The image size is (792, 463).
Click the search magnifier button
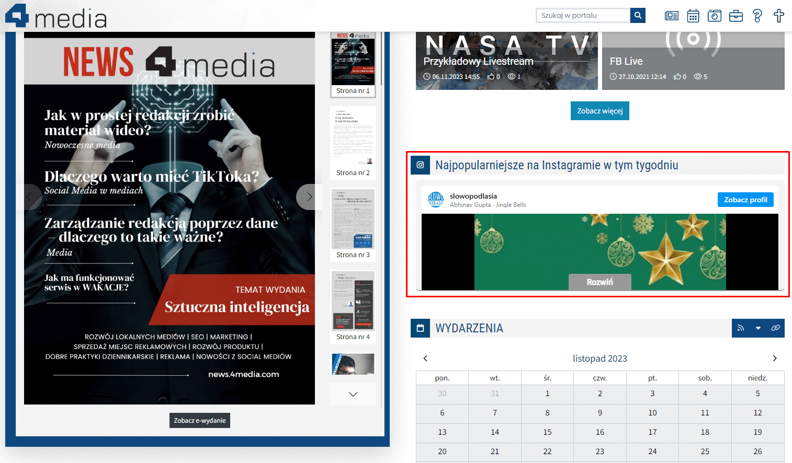click(638, 15)
